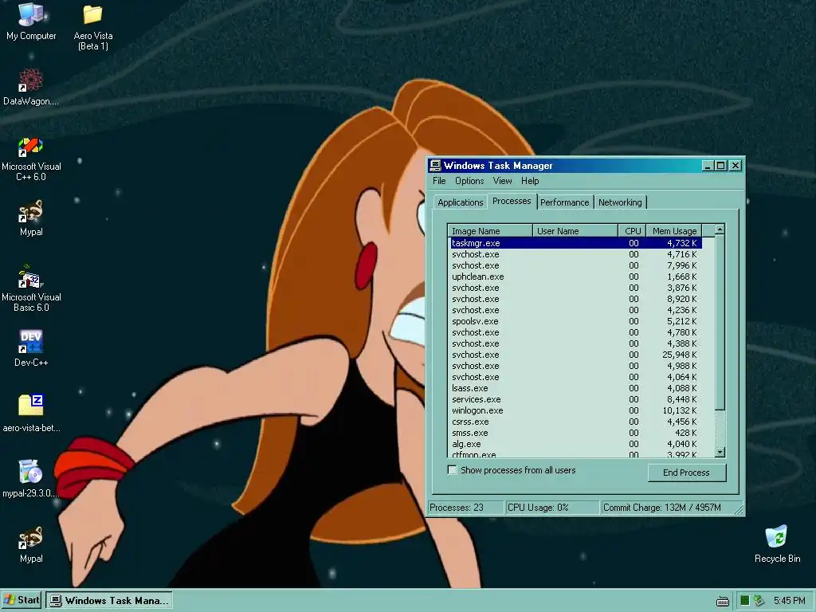Select the svchost.exe row using 4,064 K
This screenshot has width=816, height=612.
(575, 377)
